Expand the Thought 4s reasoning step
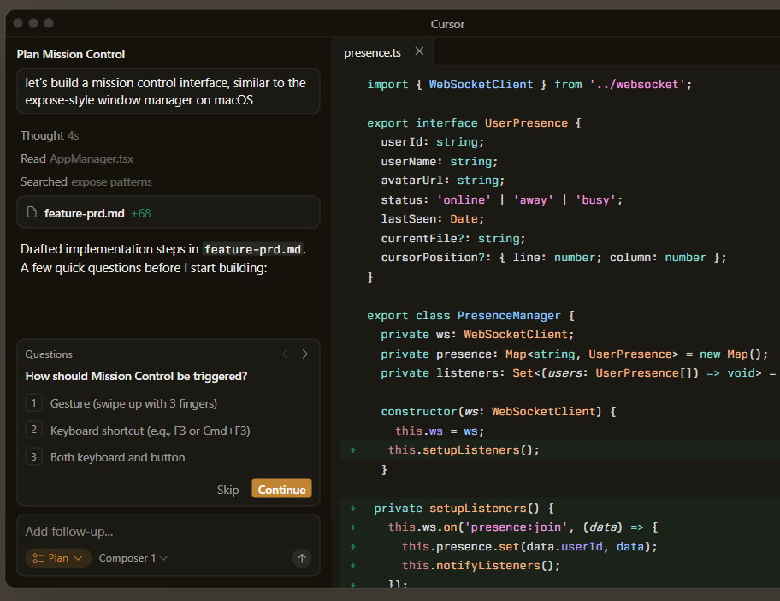The width and height of the screenshot is (780, 601). point(50,135)
